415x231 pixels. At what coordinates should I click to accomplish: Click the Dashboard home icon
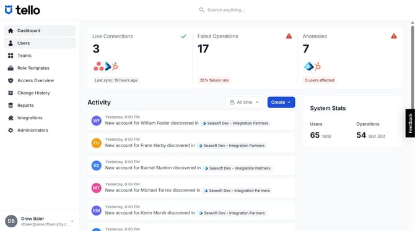(11, 31)
